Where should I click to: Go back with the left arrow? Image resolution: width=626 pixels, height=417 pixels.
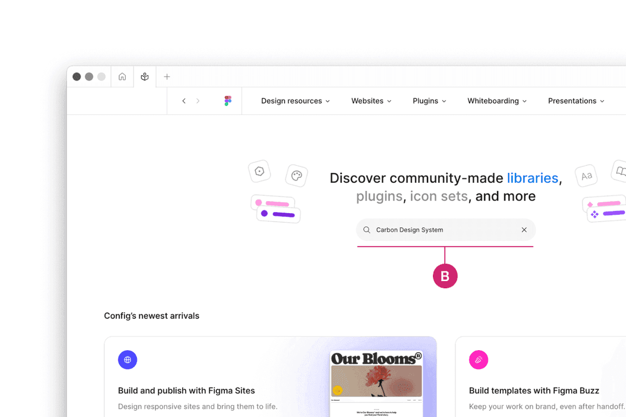[x=184, y=101]
